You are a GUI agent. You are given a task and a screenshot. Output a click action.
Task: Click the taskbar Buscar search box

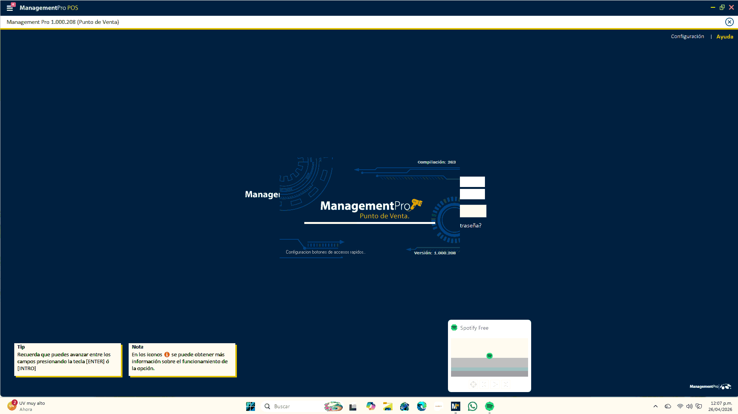click(293, 406)
